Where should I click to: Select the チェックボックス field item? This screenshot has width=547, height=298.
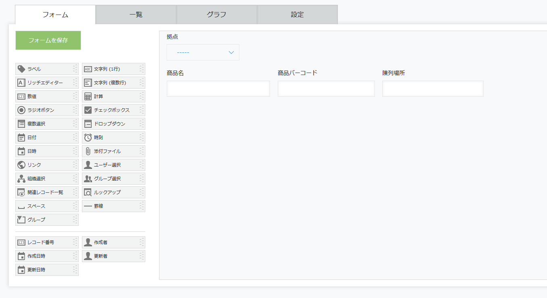[x=113, y=110]
